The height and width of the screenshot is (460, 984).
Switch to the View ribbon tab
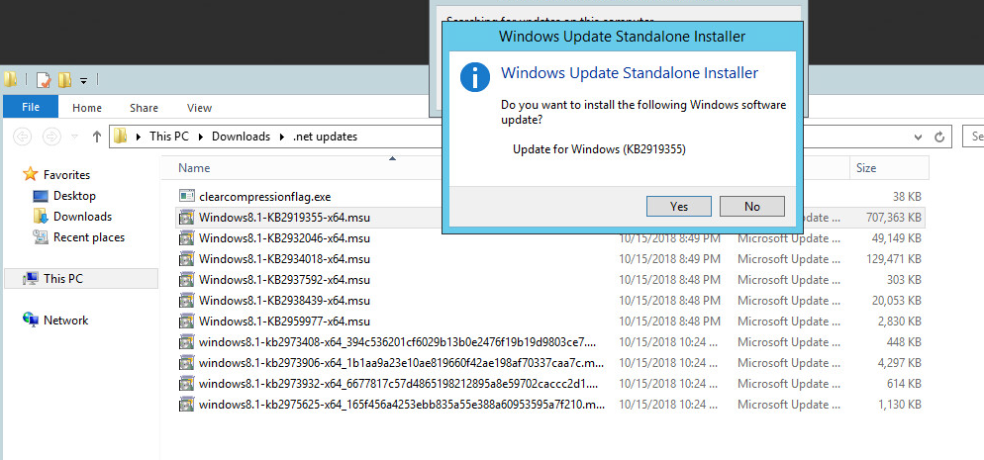pos(199,108)
